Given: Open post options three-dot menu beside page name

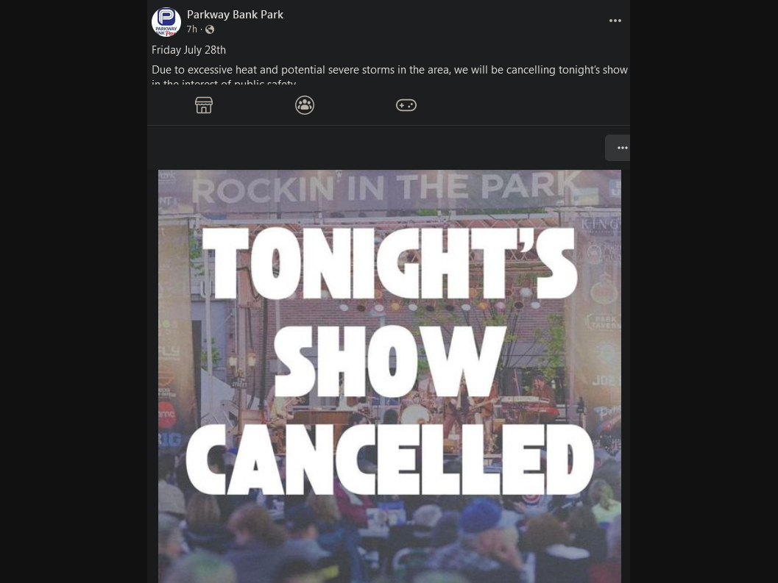Looking at the screenshot, I should click(615, 21).
